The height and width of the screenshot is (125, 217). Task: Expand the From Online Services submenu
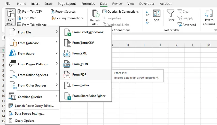pos(33,75)
